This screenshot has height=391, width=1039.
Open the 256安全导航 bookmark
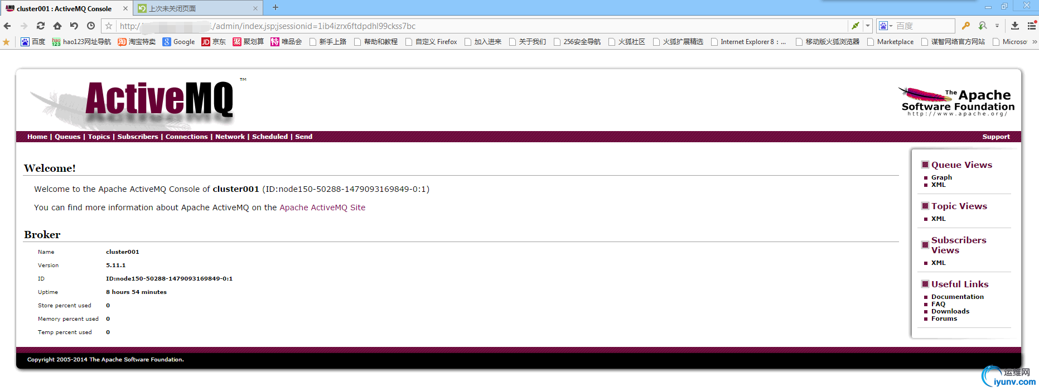click(577, 42)
